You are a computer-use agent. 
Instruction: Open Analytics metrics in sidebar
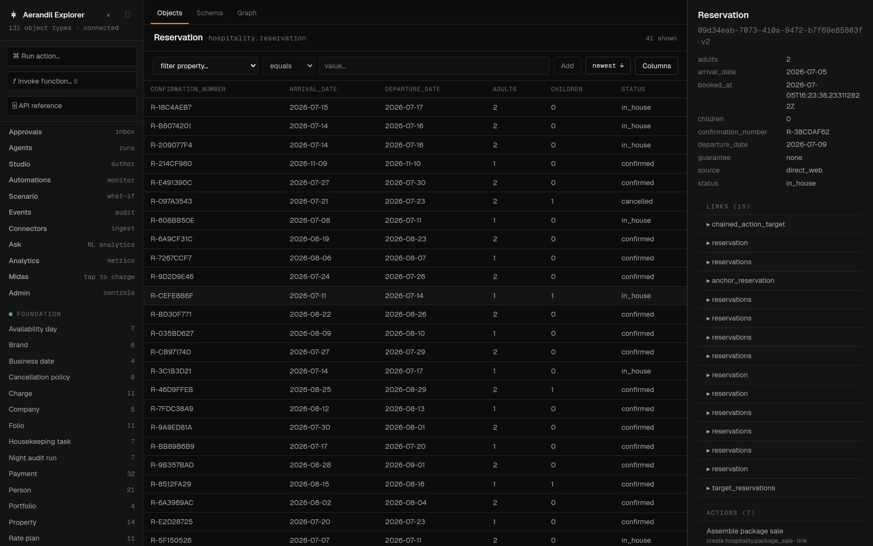point(71,261)
